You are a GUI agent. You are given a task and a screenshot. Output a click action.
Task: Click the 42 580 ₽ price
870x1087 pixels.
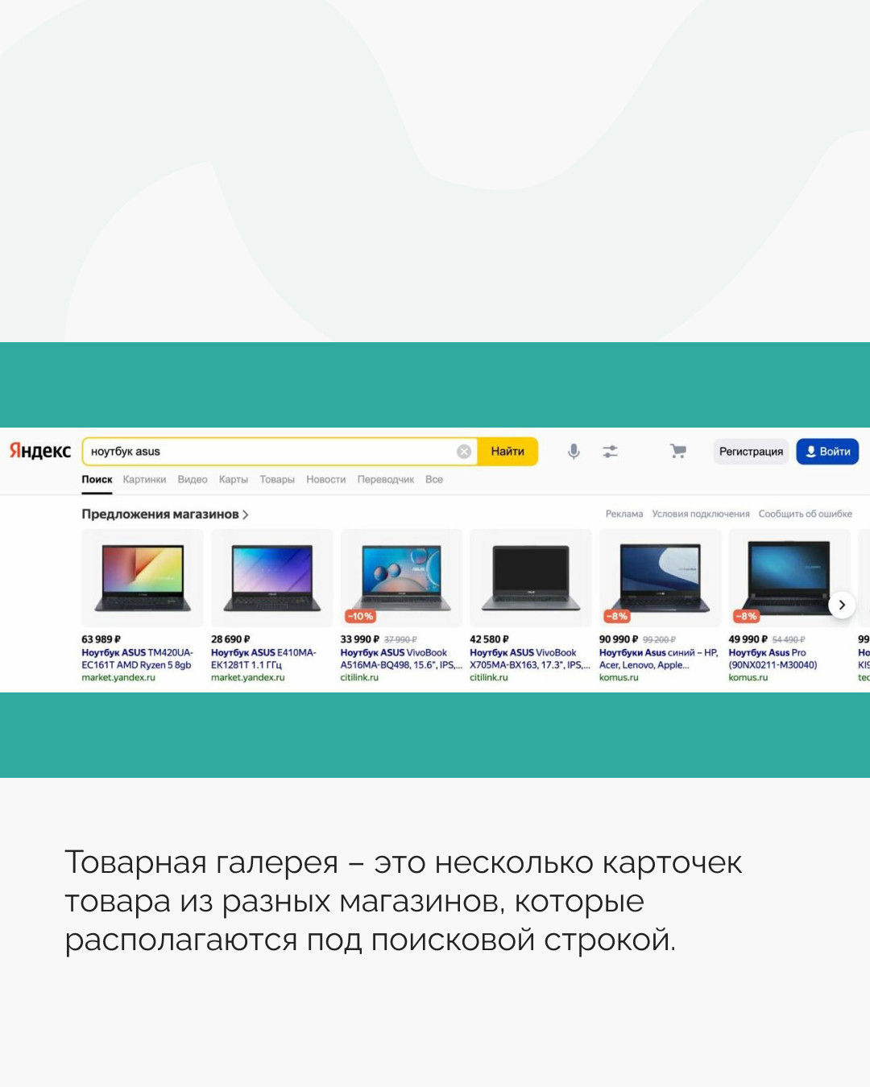tap(489, 639)
